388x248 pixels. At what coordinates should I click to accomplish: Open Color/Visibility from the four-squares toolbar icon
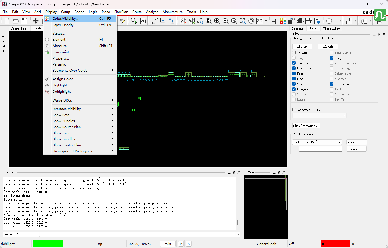coord(283,21)
